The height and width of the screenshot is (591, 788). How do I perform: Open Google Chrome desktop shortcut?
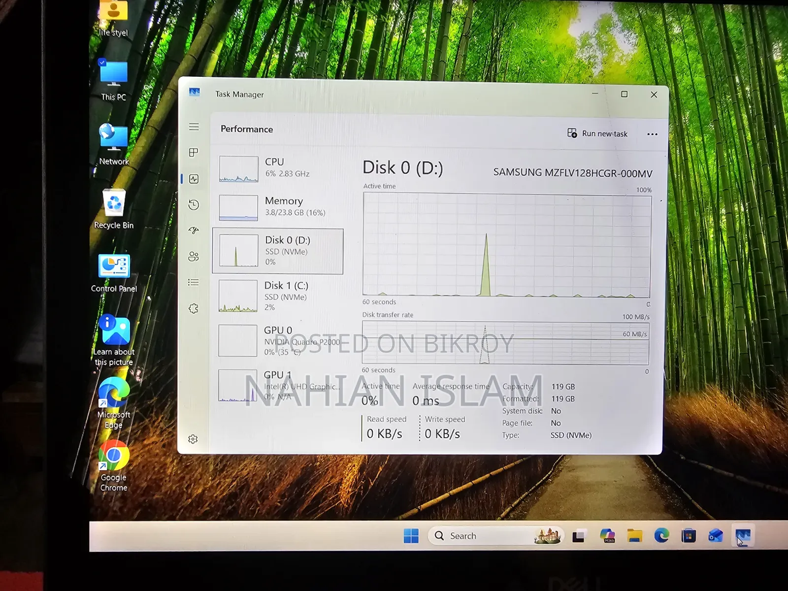[114, 466]
